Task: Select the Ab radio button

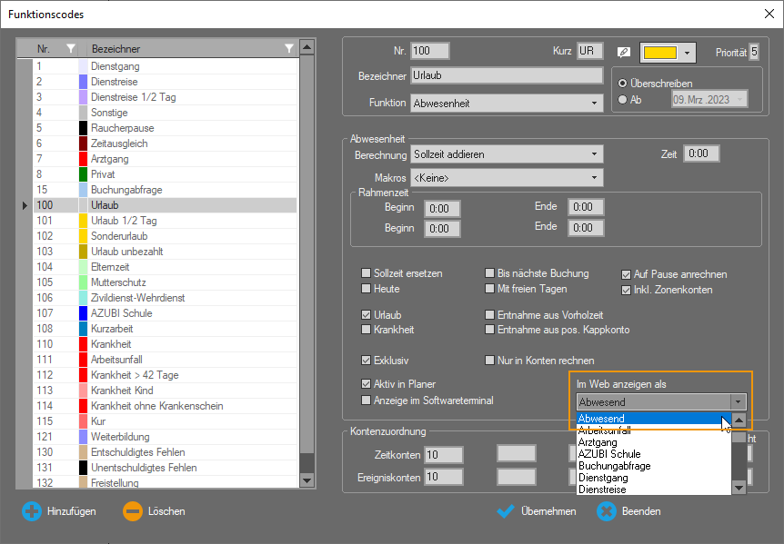Action: pyautogui.click(x=623, y=100)
